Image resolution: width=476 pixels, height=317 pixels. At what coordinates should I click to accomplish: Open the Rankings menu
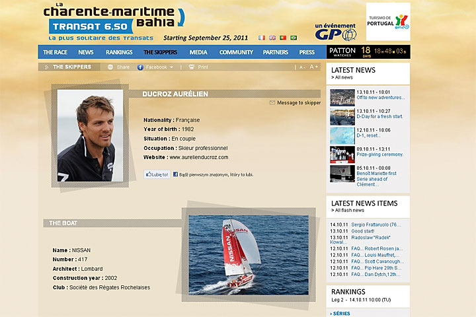click(x=119, y=52)
